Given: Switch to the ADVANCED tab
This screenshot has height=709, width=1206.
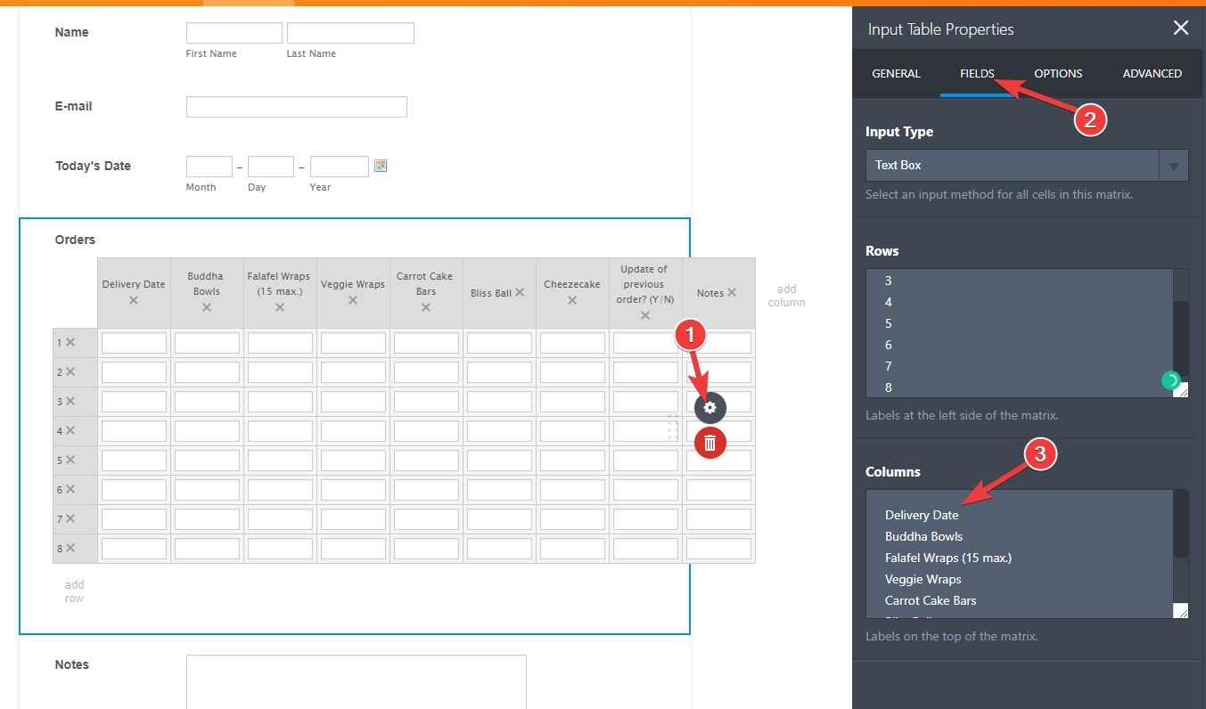Looking at the screenshot, I should click(1152, 73).
